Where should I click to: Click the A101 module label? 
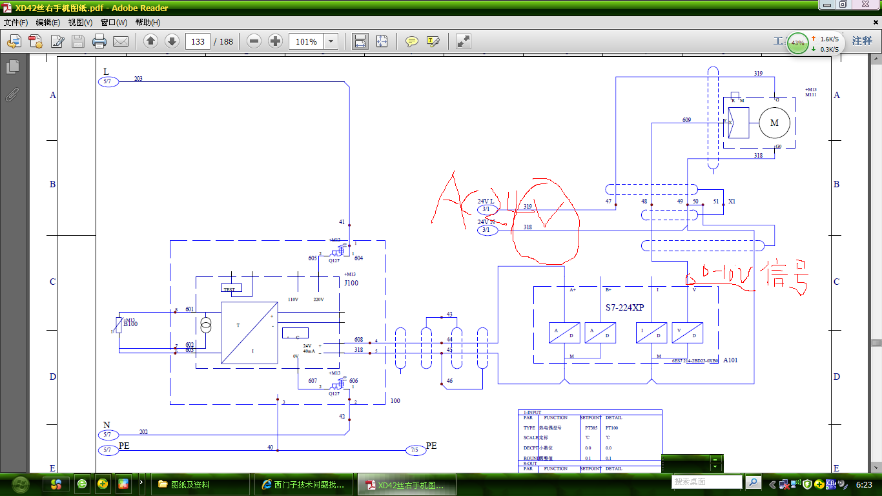coord(730,360)
